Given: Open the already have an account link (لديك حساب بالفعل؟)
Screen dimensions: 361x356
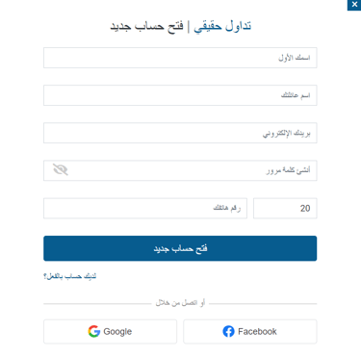Looking at the screenshot, I should pos(70,276).
